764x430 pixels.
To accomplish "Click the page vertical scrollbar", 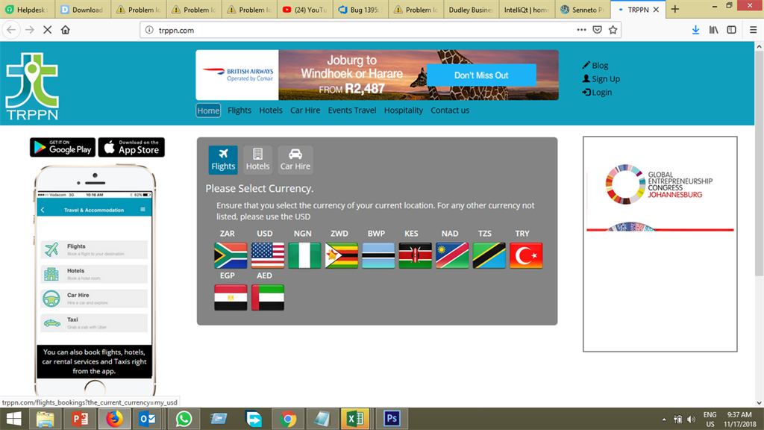I will click(x=759, y=164).
